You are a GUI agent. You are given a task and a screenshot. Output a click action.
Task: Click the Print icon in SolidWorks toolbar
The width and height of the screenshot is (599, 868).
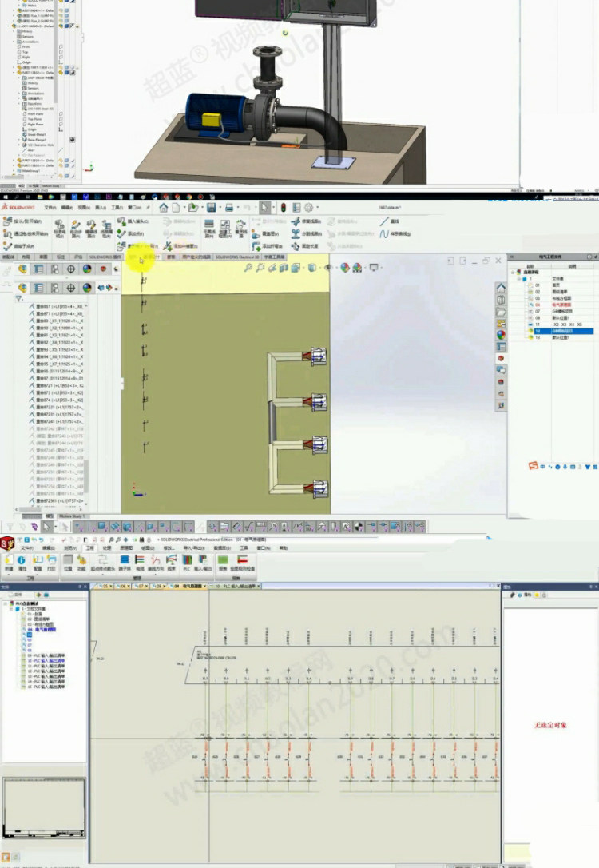[x=229, y=208]
